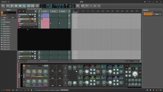This screenshot has height=92, width=163.
Task: Stop playback with the square Stop button
Action: (x=16, y=6)
